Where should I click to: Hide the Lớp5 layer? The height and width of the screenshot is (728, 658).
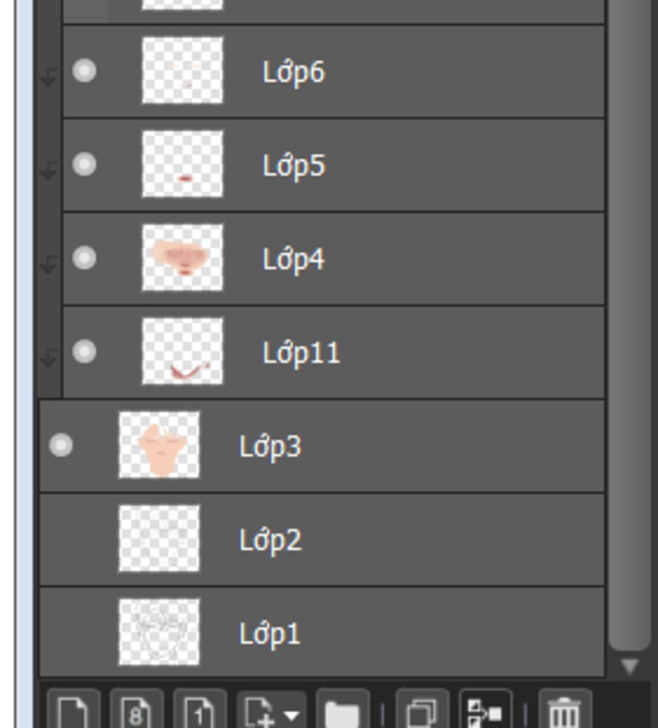[x=85, y=164]
